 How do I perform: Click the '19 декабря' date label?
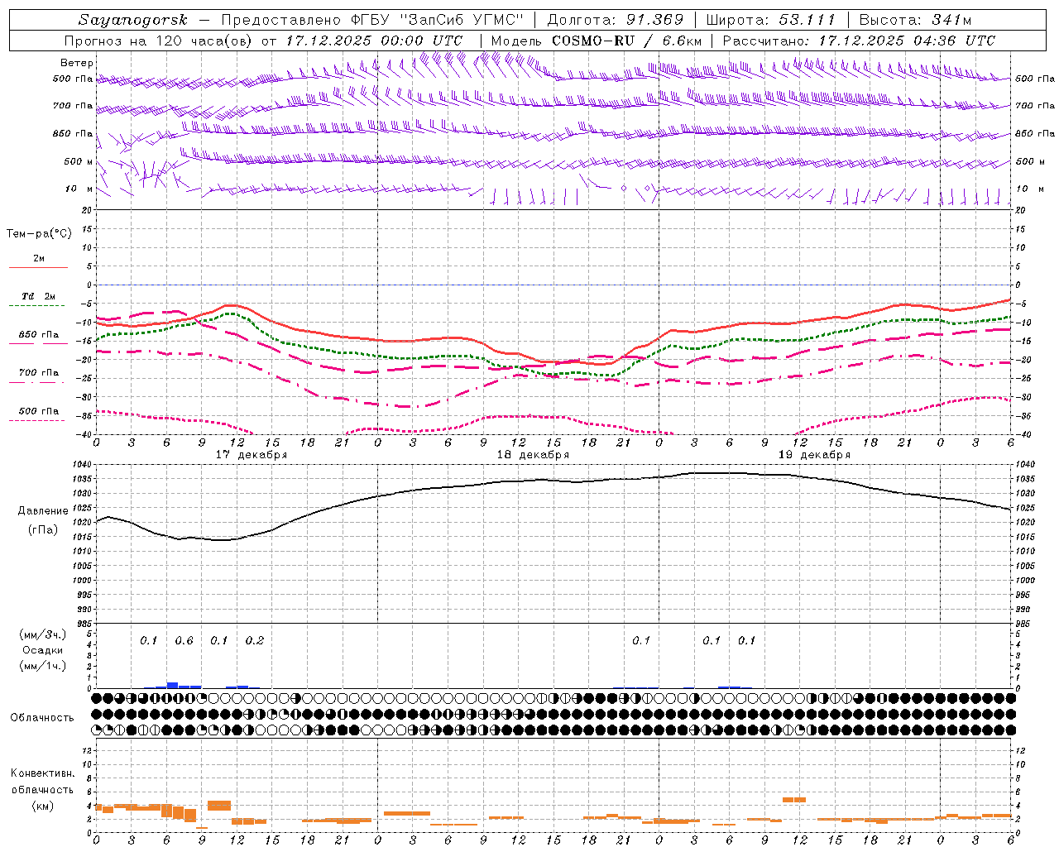click(814, 455)
